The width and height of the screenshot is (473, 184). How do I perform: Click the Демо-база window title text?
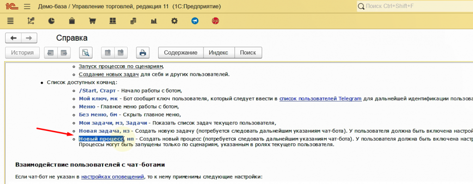click(x=129, y=6)
